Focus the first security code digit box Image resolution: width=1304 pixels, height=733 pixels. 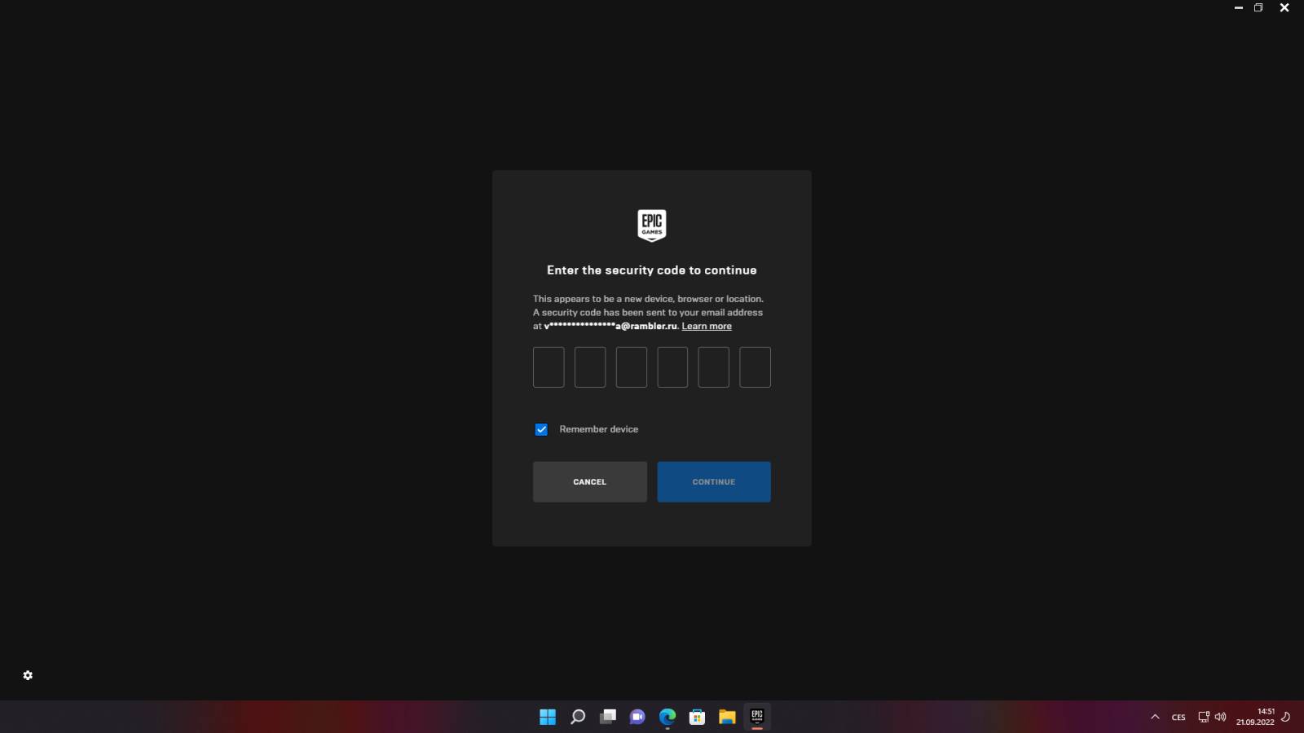point(548,367)
